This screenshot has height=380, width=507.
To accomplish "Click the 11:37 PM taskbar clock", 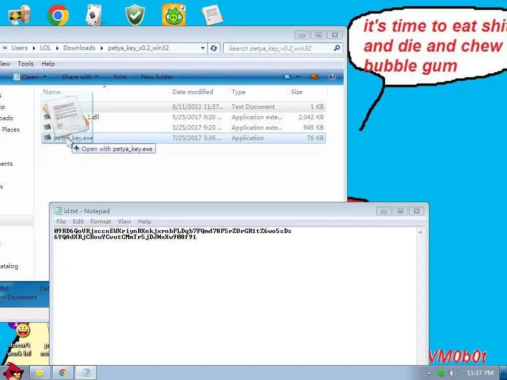I will 480,373.
